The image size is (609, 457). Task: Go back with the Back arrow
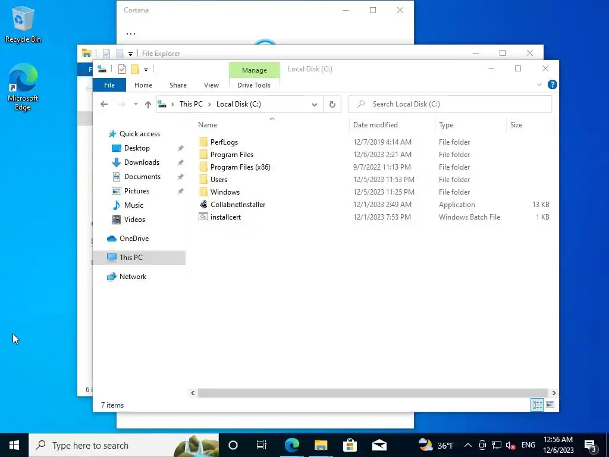103,104
